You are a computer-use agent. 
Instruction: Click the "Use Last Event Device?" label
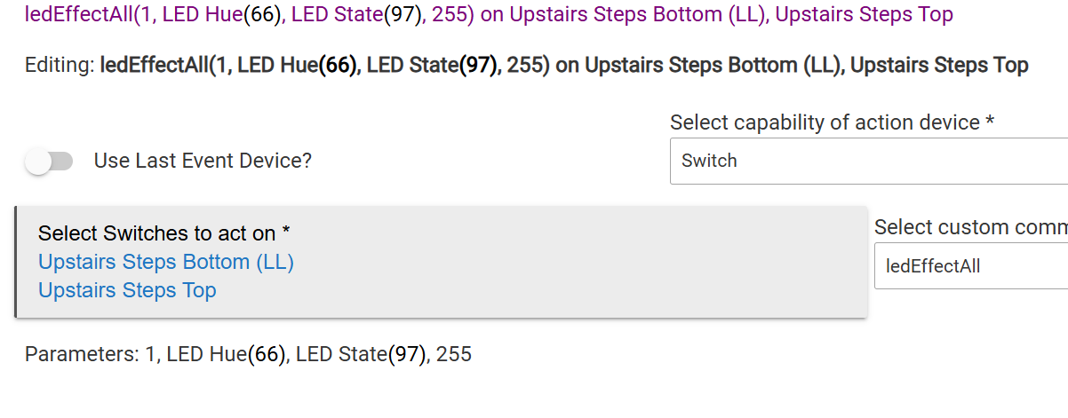(x=203, y=162)
